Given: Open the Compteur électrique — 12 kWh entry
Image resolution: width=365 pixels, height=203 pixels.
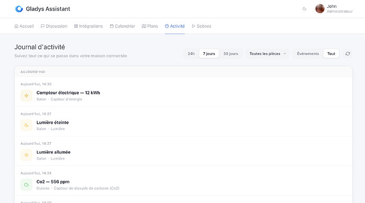Looking at the screenshot, I should [x=184, y=91].
